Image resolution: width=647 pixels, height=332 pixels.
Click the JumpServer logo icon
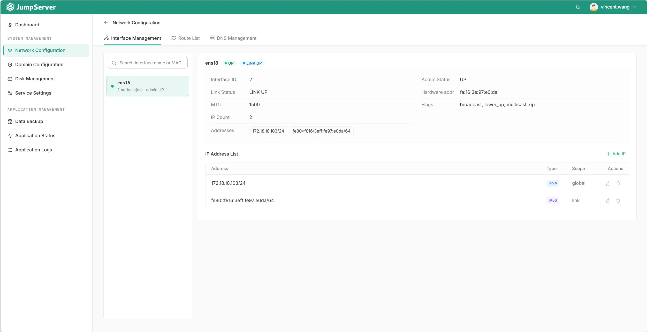10,7
